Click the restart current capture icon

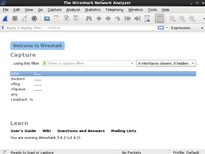(x=24, y=19)
